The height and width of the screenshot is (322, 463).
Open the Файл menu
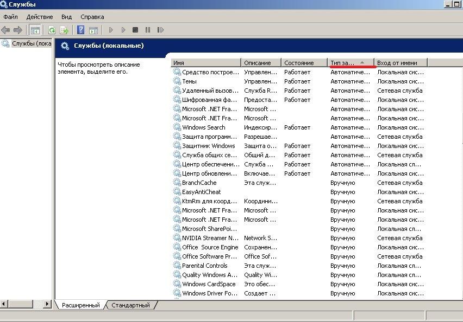point(11,17)
